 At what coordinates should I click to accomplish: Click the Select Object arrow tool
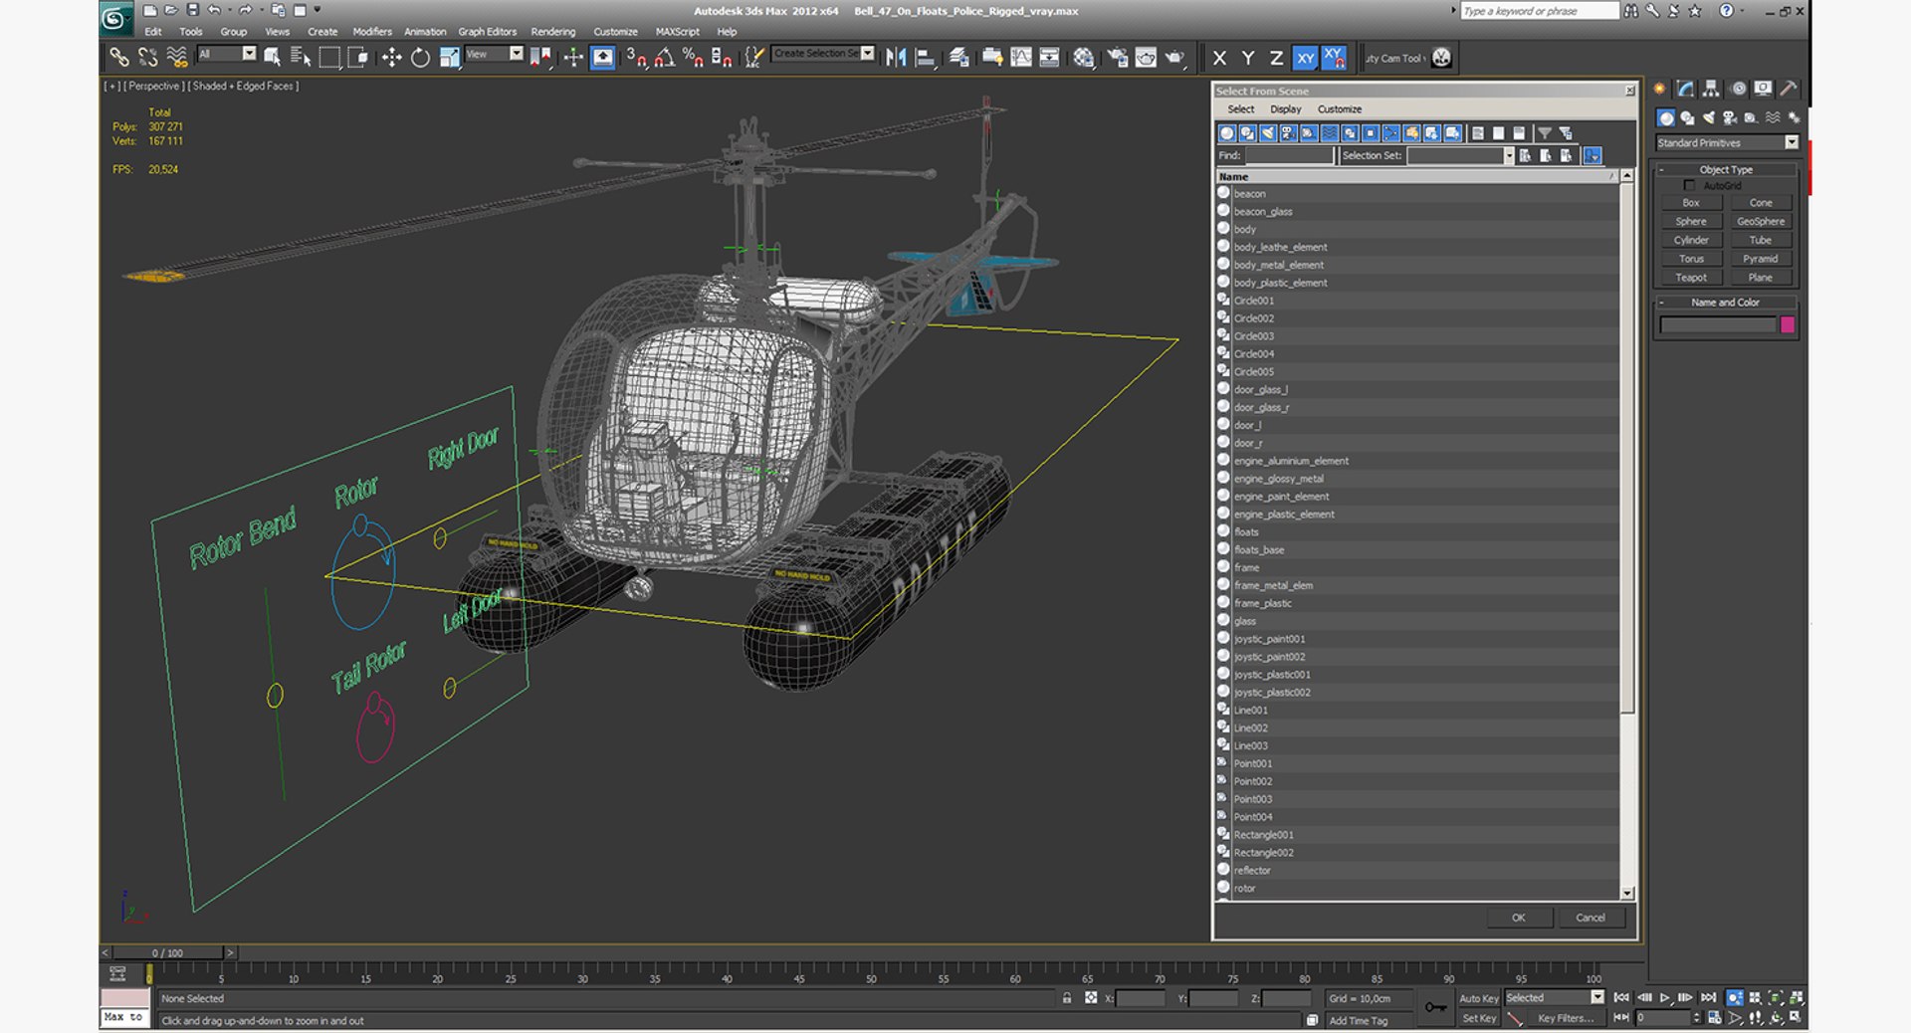pos(272,58)
